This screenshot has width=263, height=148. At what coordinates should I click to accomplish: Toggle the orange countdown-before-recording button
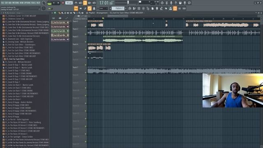tap(85, 3)
